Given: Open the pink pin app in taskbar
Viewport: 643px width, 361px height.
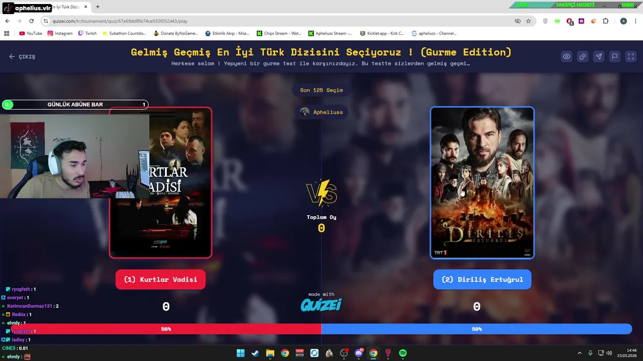Looking at the screenshot, I should pyautogui.click(x=388, y=353).
